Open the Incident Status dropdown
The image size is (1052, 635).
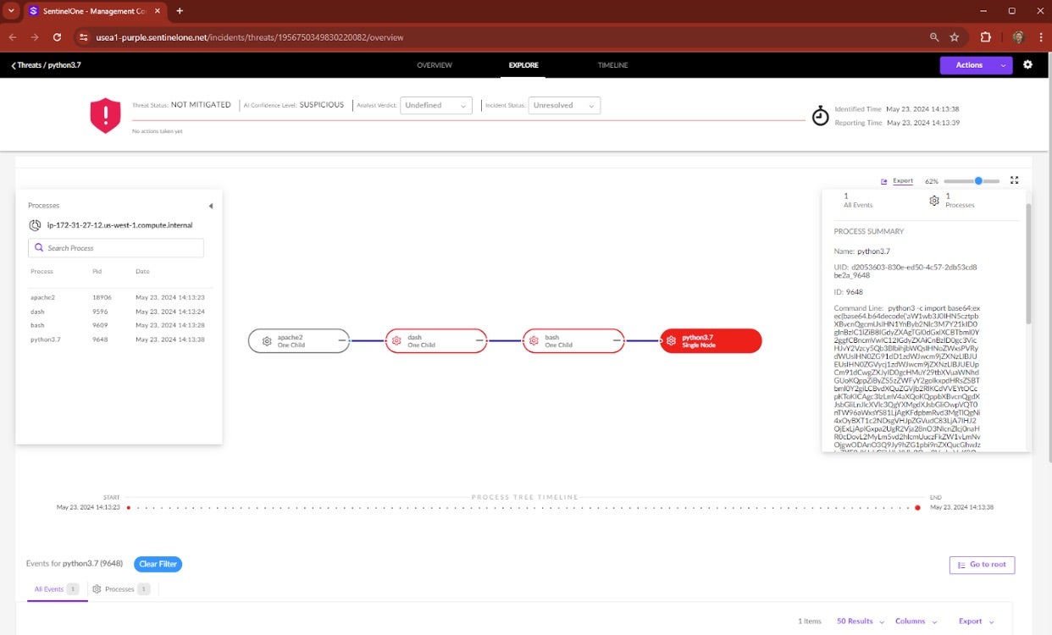564,106
